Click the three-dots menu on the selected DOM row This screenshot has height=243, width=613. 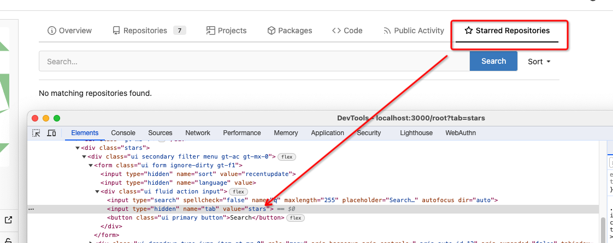tap(31, 209)
